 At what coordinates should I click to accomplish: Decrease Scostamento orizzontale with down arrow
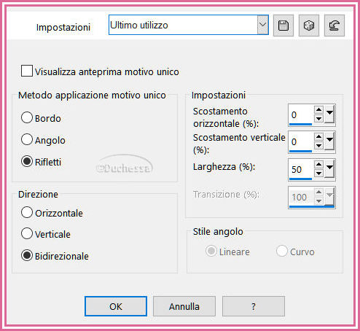[318, 118]
